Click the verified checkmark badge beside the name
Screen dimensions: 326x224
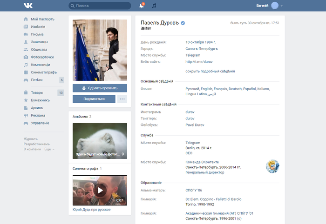[183, 23]
